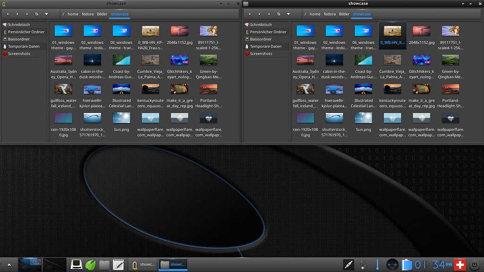Navigate up one directory in the right pane
This screenshot has height=272, width=484.
coord(269,14)
